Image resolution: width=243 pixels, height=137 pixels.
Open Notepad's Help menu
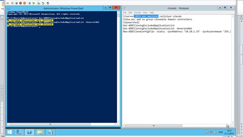pyautogui.click(x=152, y=13)
